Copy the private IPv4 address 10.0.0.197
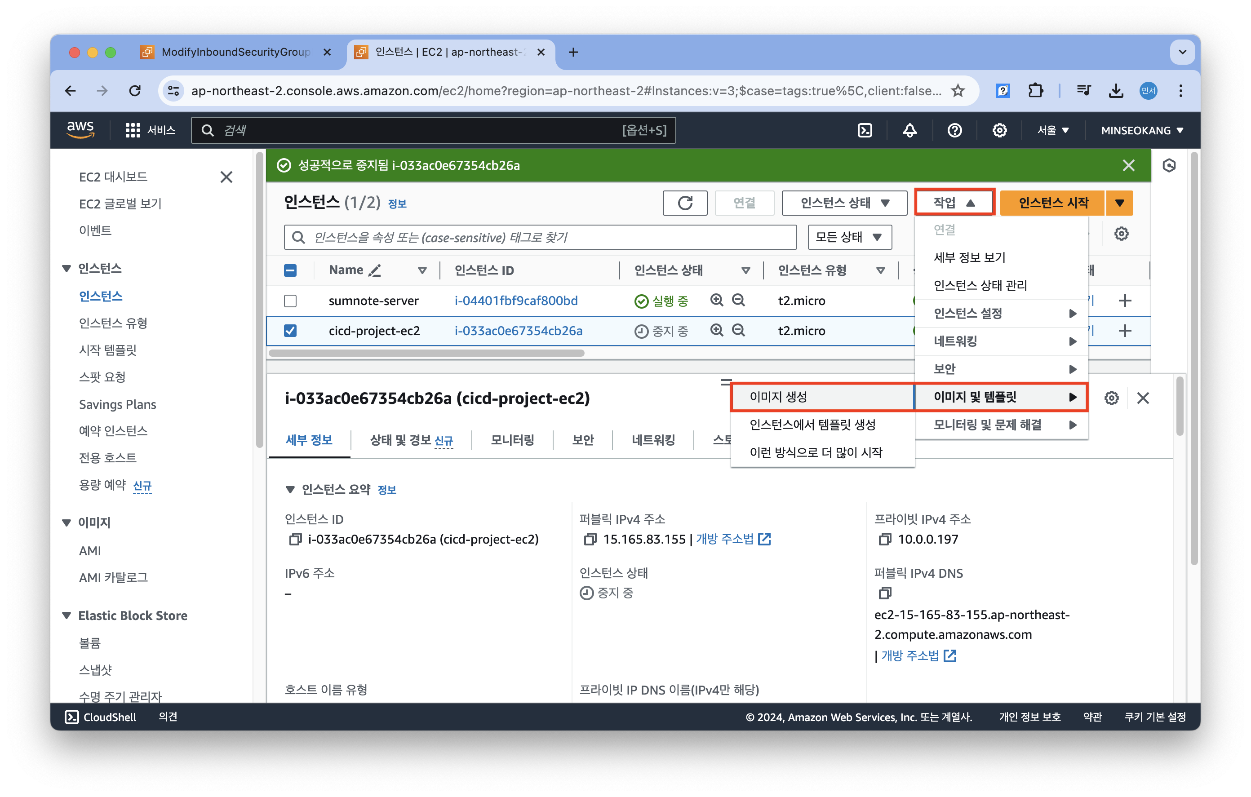Image resolution: width=1251 pixels, height=797 pixels. [x=884, y=539]
